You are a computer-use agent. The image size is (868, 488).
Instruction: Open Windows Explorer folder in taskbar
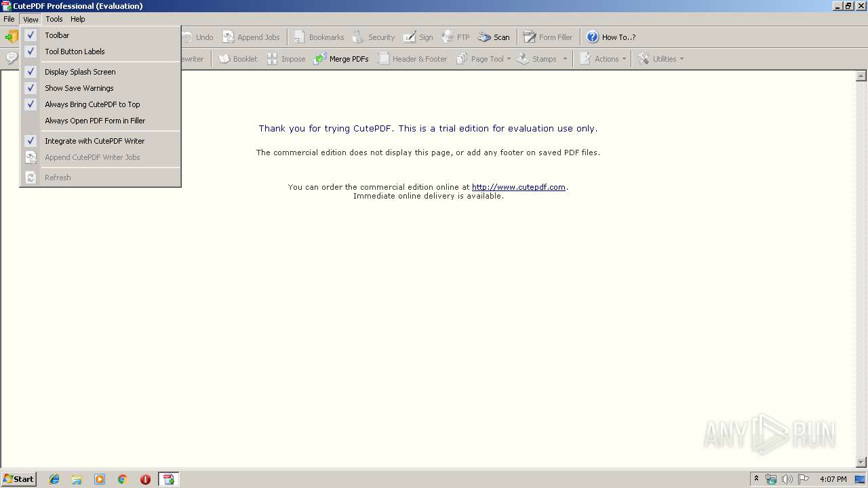pyautogui.click(x=77, y=479)
